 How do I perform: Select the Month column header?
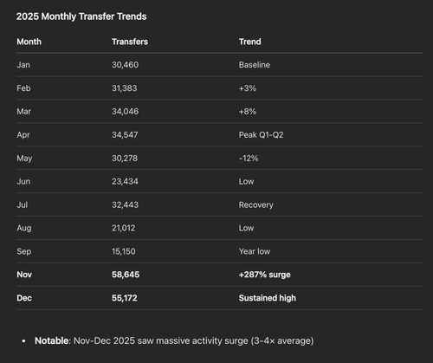point(29,42)
